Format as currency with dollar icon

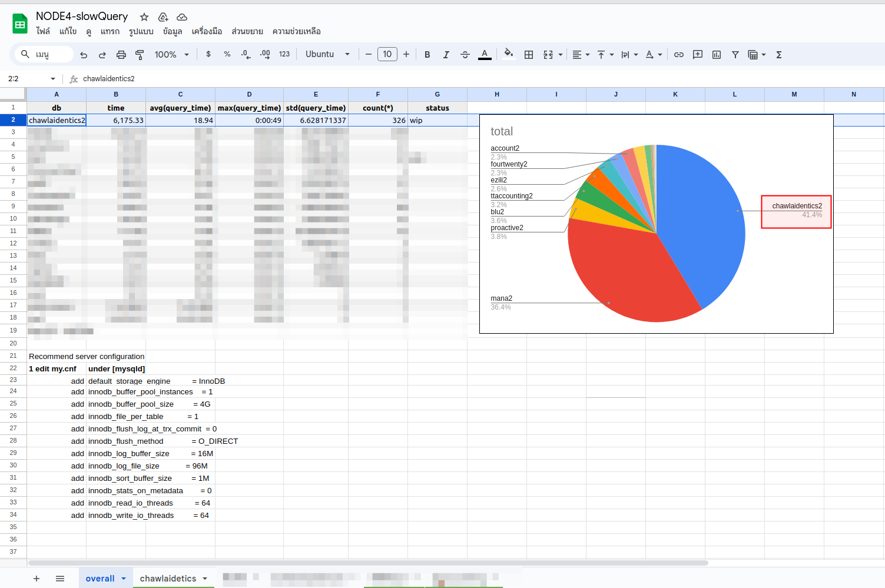[208, 54]
